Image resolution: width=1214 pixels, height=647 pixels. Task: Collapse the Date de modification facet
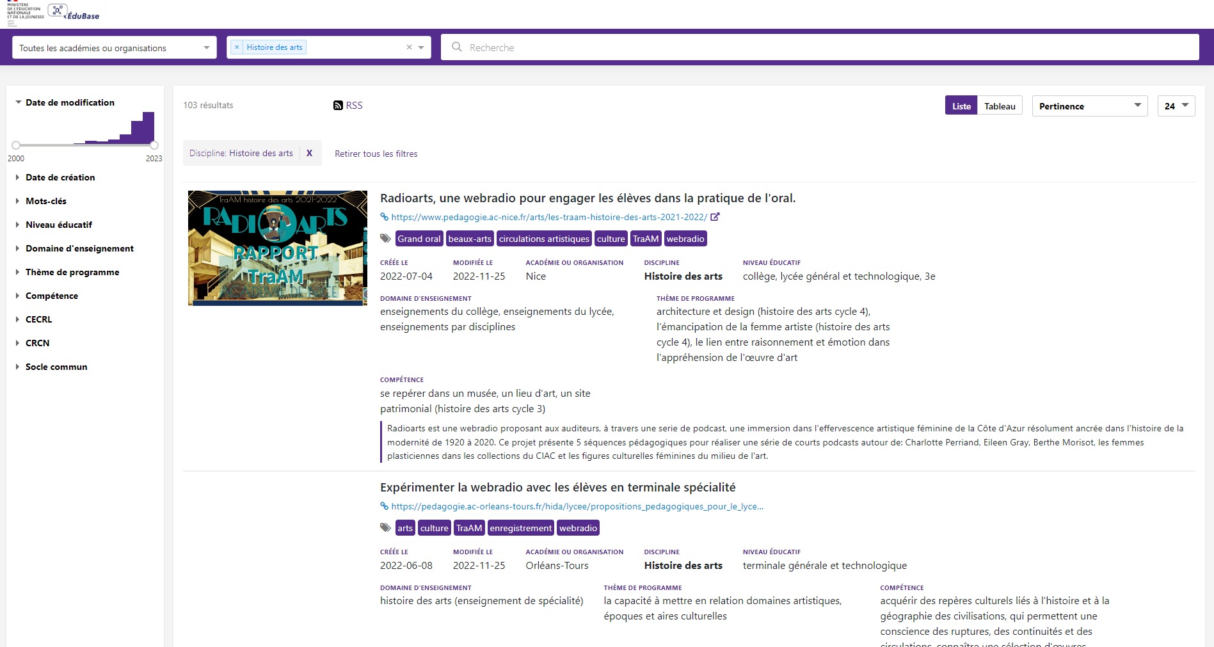coord(65,102)
